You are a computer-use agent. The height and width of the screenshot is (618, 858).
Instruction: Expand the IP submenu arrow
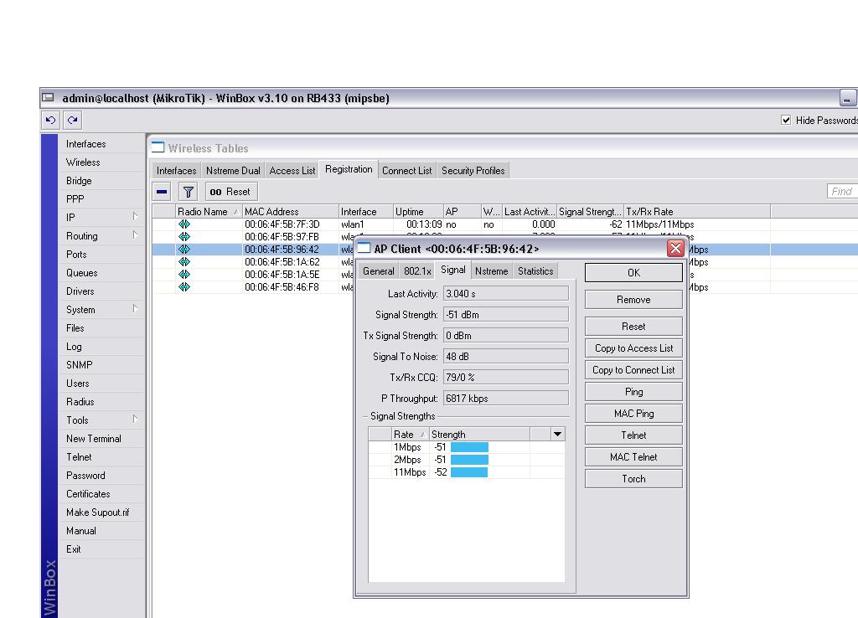pyautogui.click(x=135, y=217)
